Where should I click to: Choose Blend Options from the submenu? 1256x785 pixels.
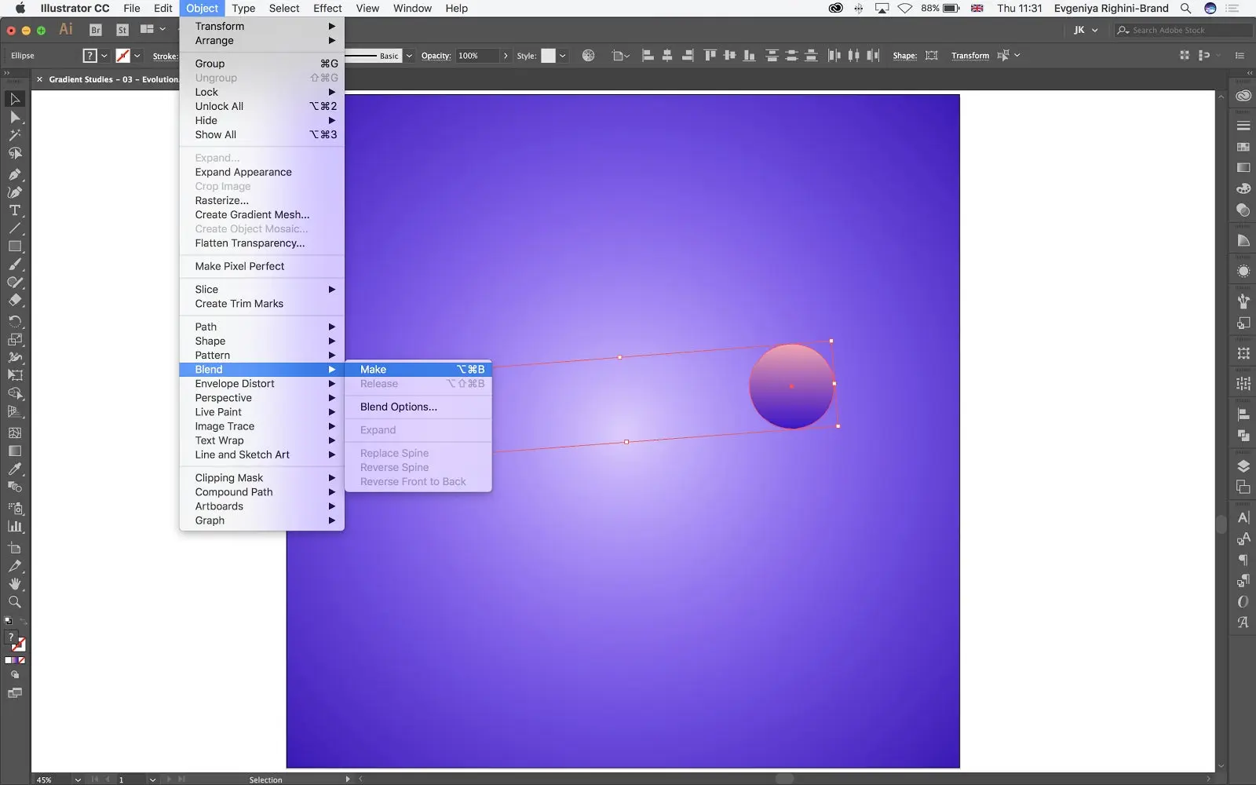pos(397,407)
